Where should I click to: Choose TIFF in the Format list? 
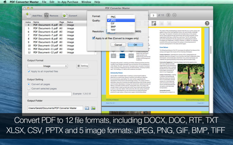point(121,30)
